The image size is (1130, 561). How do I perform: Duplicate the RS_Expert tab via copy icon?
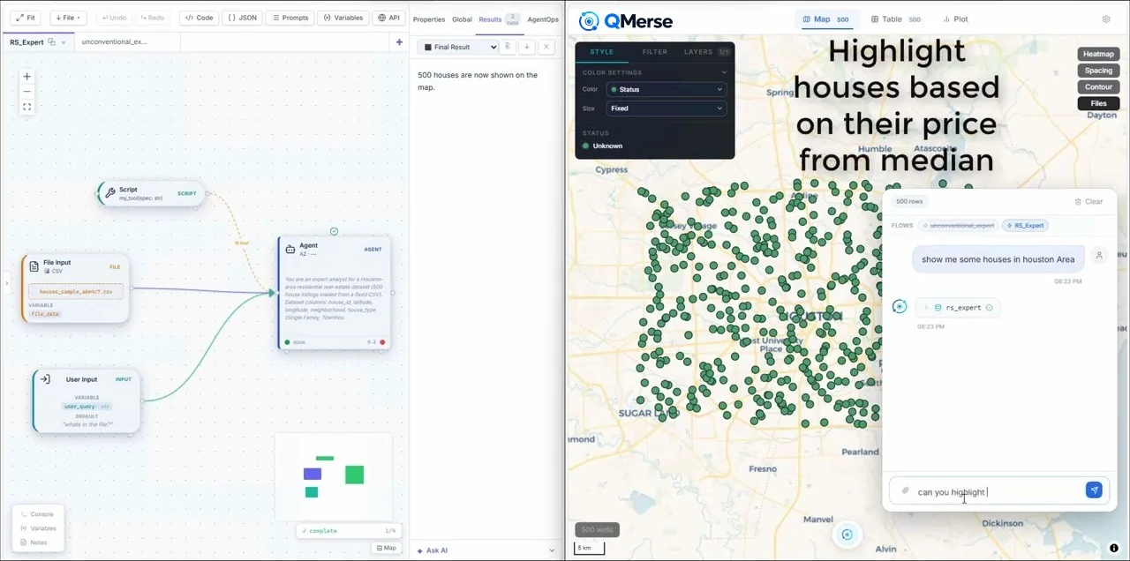[52, 41]
